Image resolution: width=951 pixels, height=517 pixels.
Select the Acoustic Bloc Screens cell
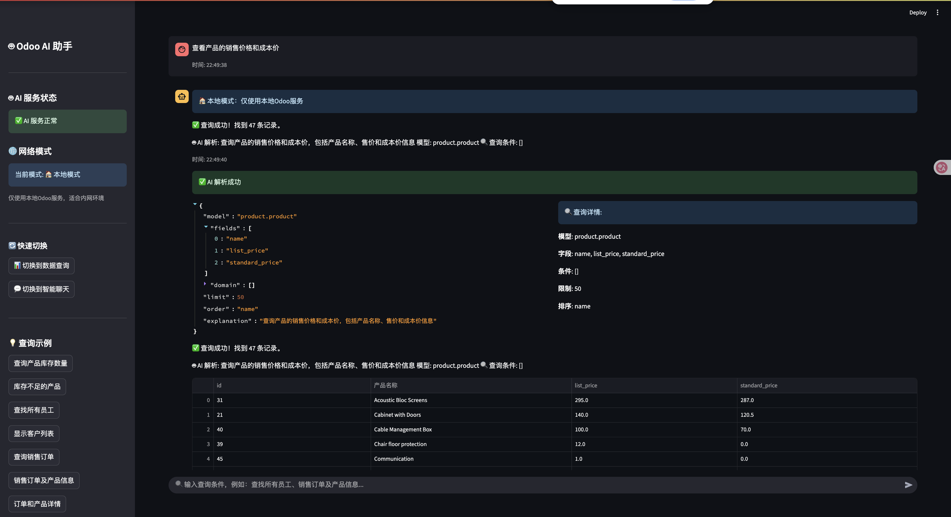[471, 400]
